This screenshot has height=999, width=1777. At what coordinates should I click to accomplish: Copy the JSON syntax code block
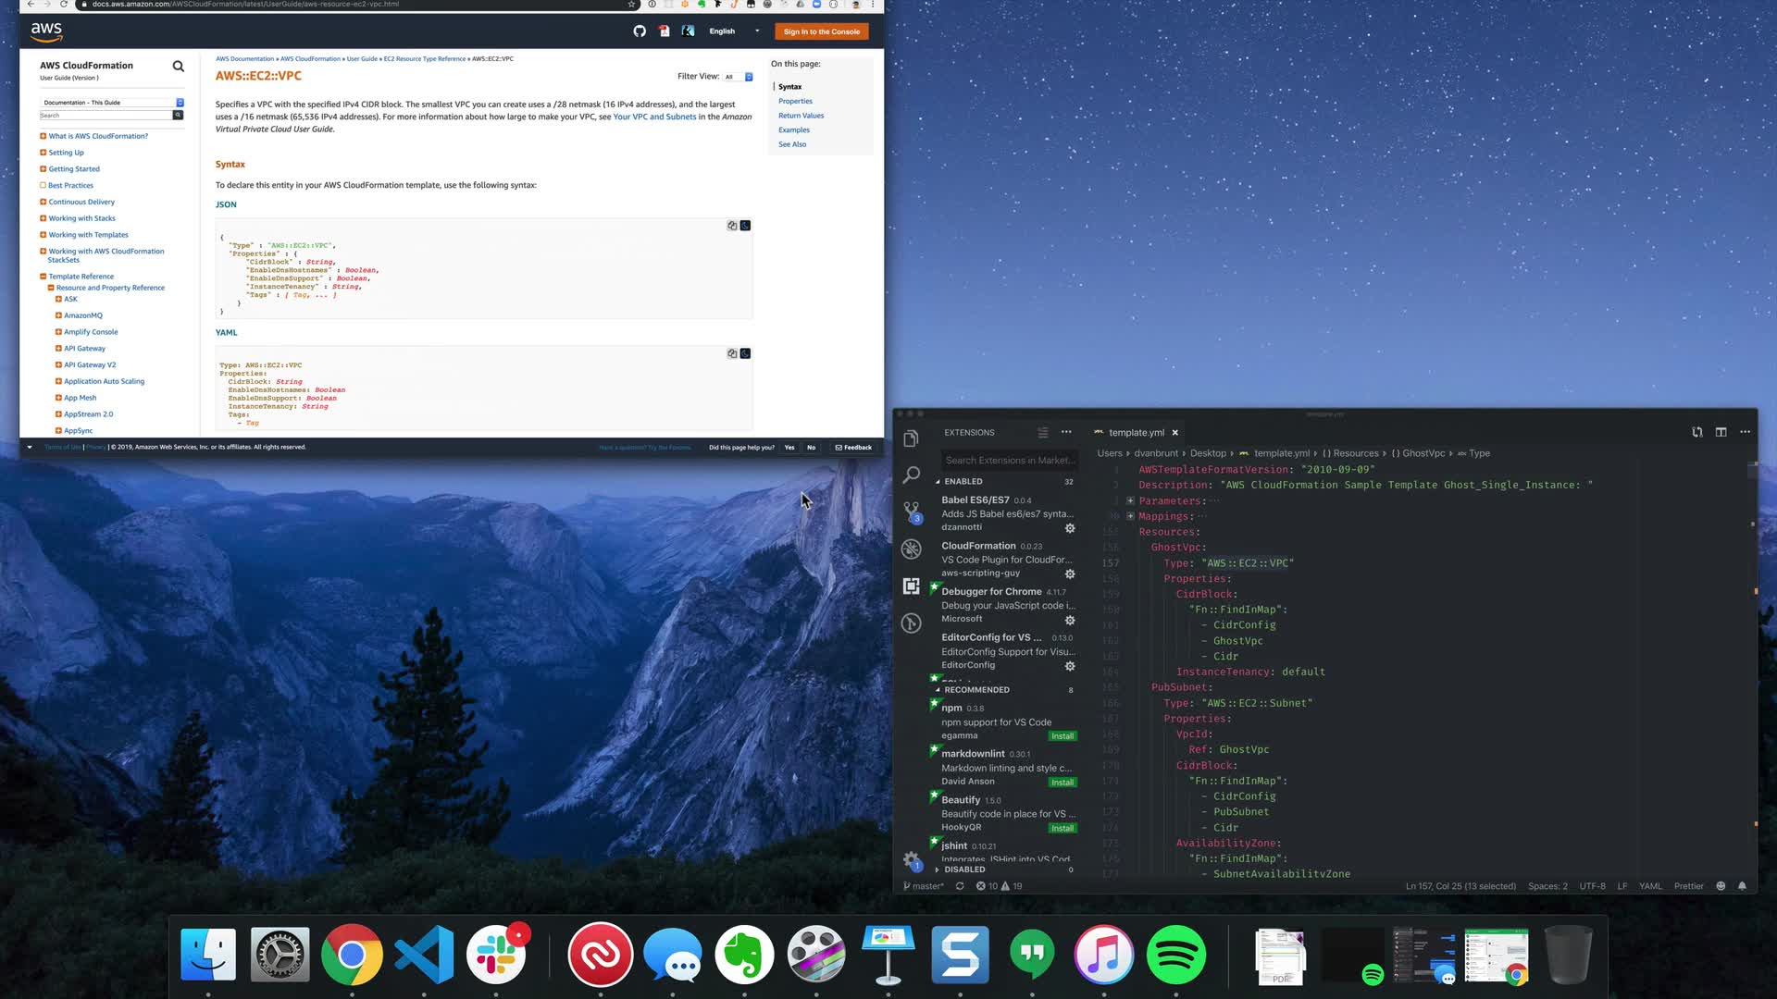[732, 226]
